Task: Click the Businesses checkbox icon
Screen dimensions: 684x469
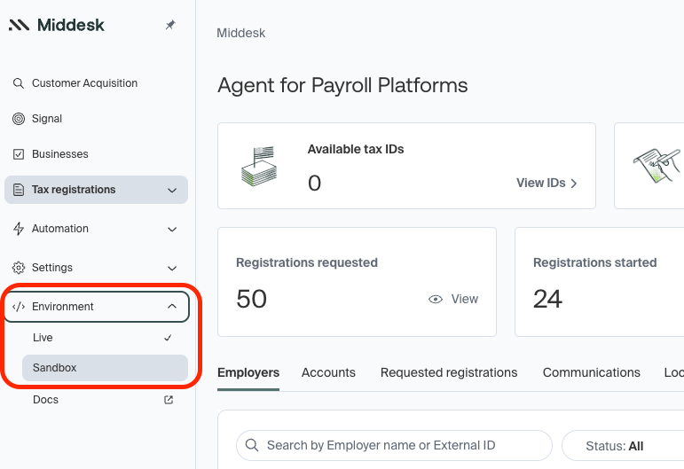Action: pyautogui.click(x=19, y=154)
